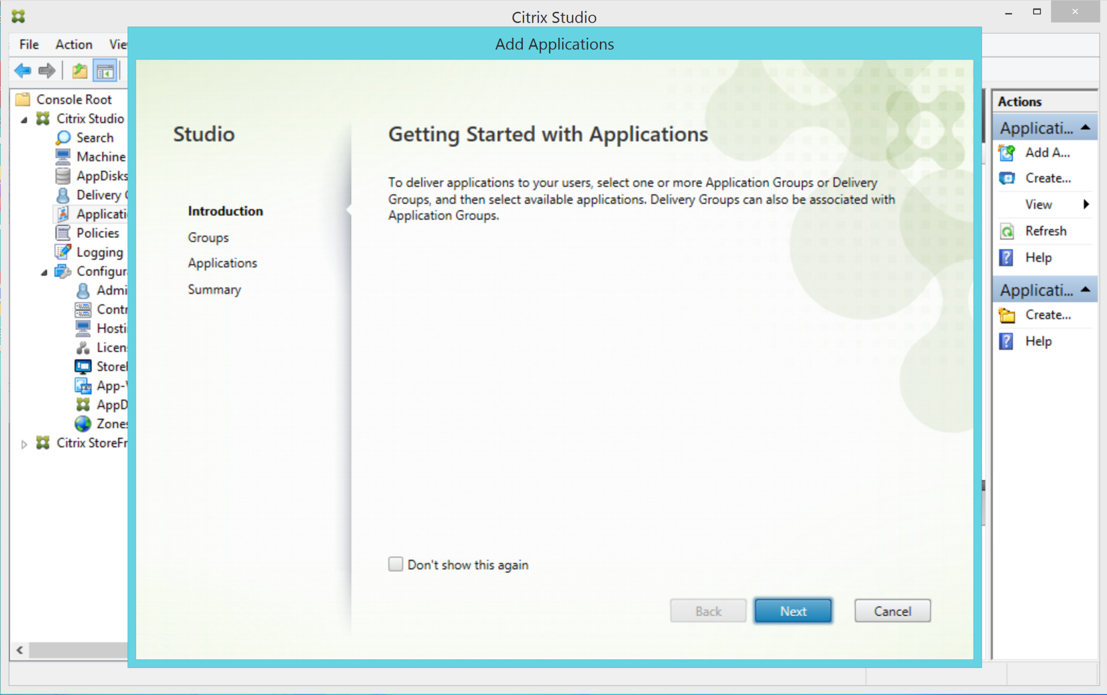Collapse the Configuration tree node
1107x695 pixels.
pyautogui.click(x=44, y=272)
